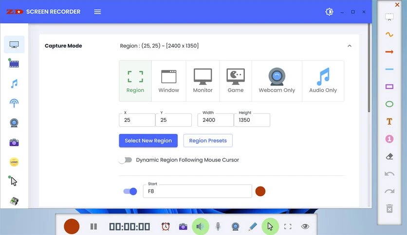Click the Height input field
Viewport: 407px width, 235px height.
pyautogui.click(x=252, y=120)
